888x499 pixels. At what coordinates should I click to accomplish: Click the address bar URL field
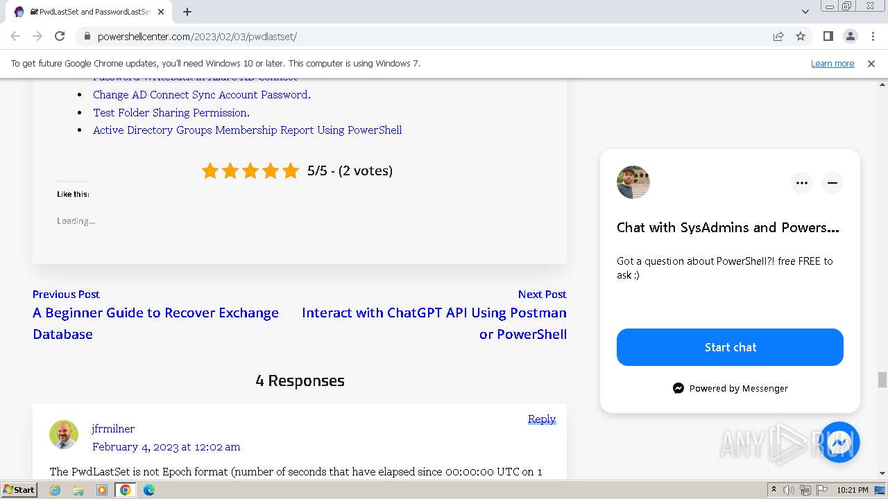[416, 36]
